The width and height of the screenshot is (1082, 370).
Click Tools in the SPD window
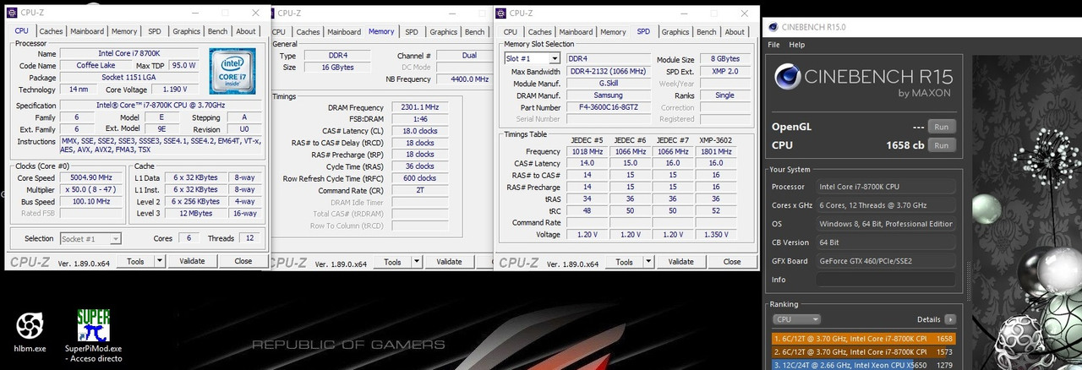point(625,262)
